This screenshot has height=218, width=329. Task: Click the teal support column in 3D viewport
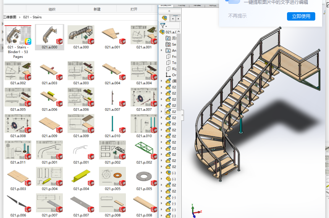point(241,126)
